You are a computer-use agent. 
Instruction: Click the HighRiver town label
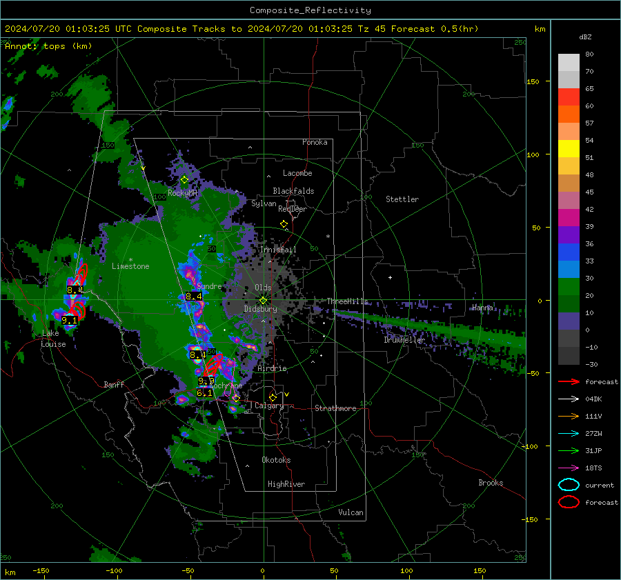(x=286, y=484)
